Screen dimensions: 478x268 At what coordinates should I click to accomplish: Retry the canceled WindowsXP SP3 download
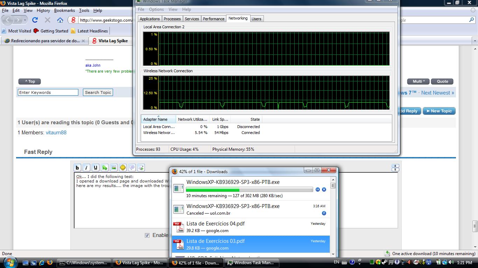pyautogui.click(x=324, y=213)
